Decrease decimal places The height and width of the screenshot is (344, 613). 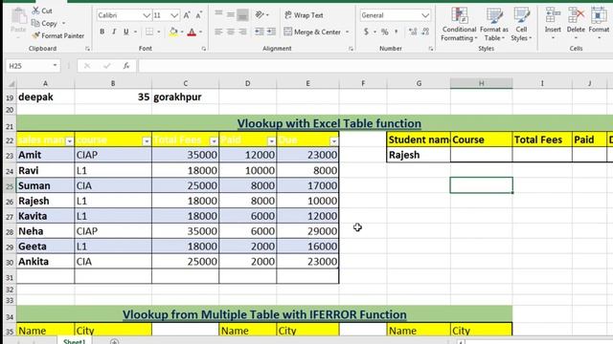425,32
